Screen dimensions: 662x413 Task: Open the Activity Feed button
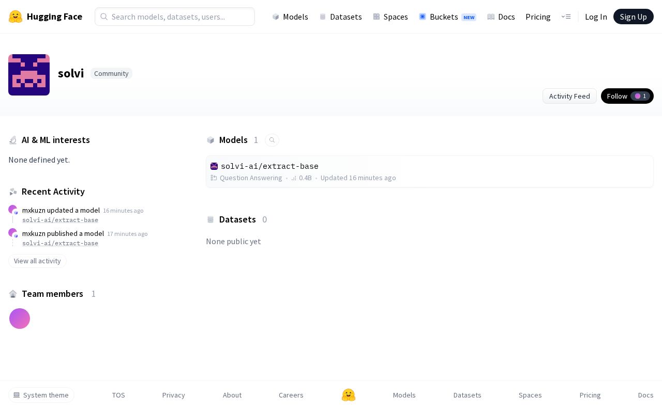(569, 96)
